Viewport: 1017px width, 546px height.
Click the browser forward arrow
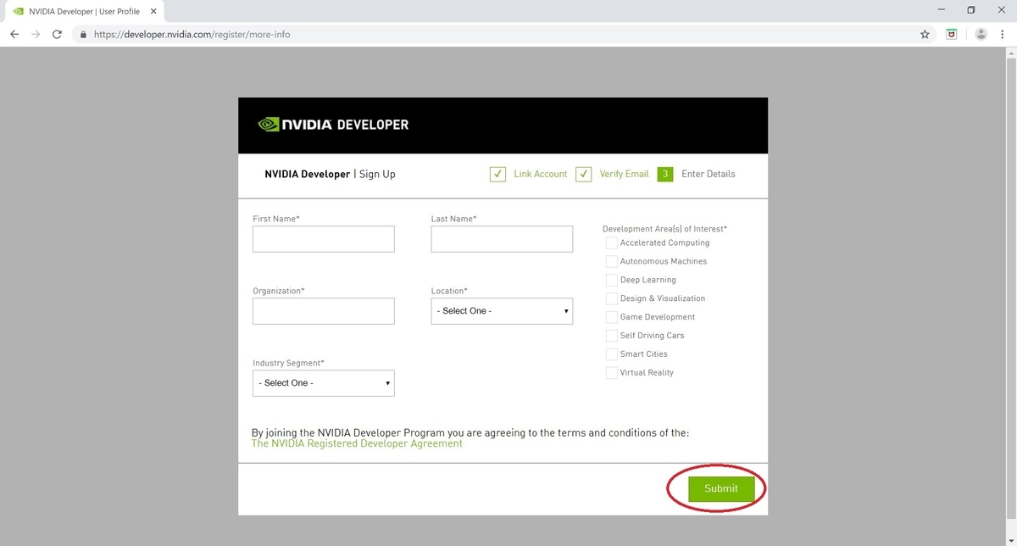[x=36, y=34]
